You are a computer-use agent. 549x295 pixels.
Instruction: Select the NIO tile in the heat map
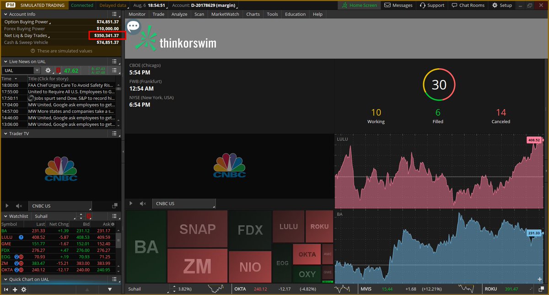tap(249, 266)
